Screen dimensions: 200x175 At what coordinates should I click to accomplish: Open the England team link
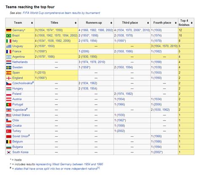point(18,78)
